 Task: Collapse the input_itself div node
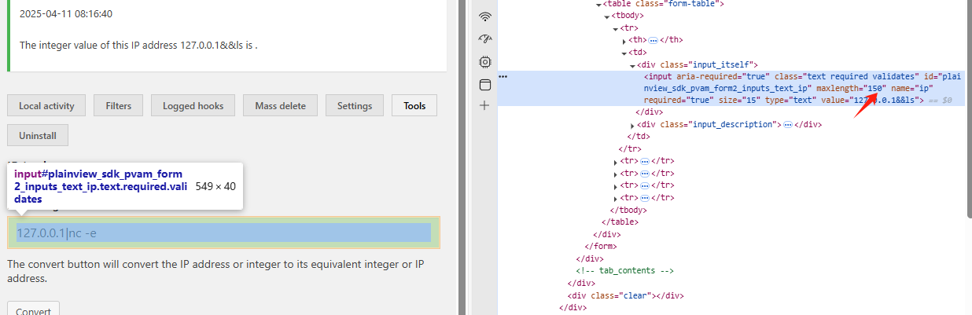[633, 64]
